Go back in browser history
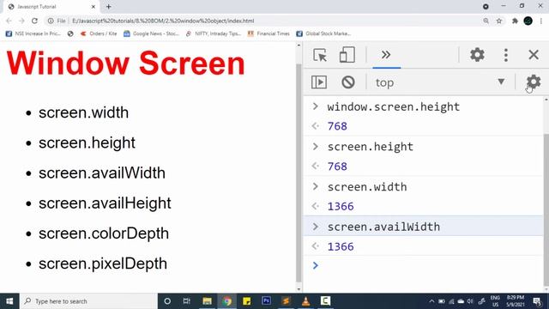Image resolution: width=549 pixels, height=309 pixels. pyautogui.click(x=9, y=21)
